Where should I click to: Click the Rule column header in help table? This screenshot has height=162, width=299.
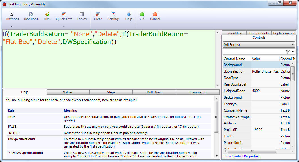34,110
